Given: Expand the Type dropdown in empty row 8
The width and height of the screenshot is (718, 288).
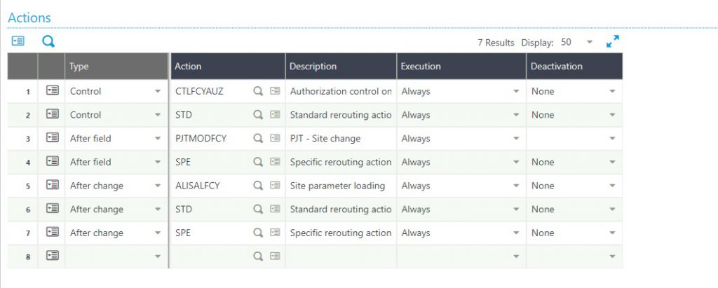Looking at the screenshot, I should pyautogui.click(x=158, y=256).
